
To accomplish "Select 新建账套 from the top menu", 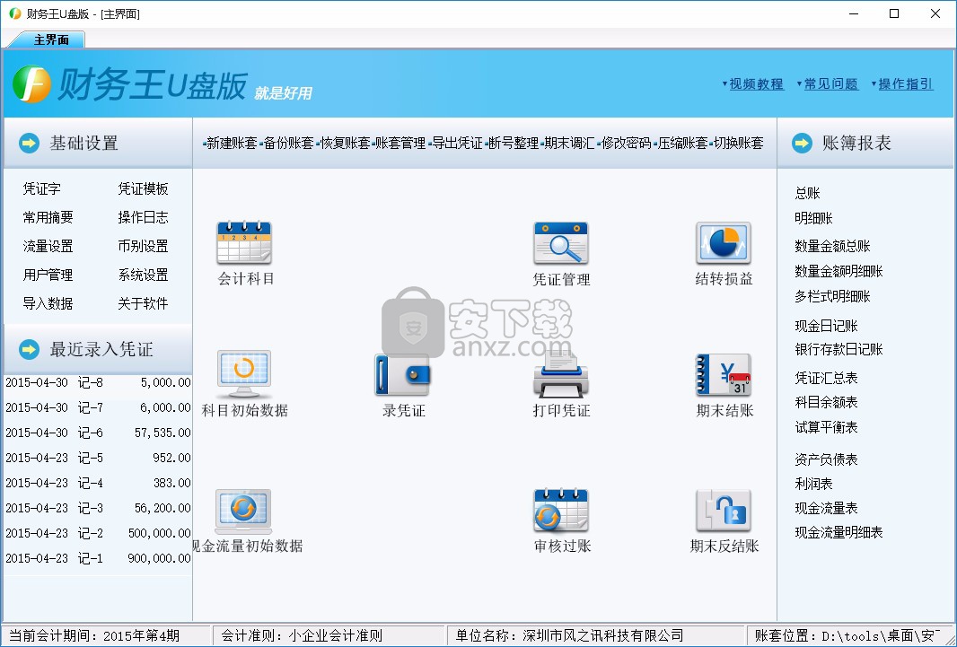I will coord(232,144).
